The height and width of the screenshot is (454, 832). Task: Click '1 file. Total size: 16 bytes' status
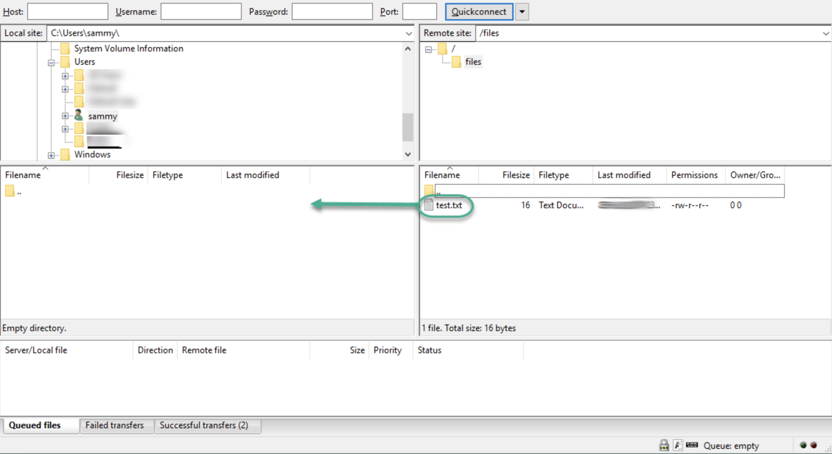(469, 328)
